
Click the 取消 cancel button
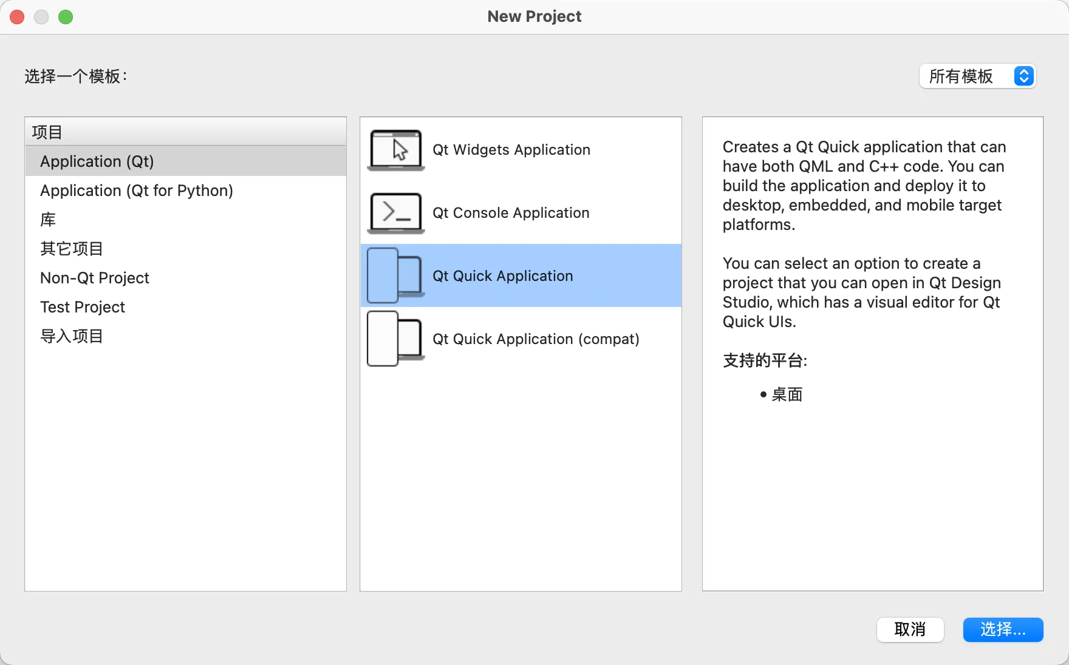(x=910, y=630)
